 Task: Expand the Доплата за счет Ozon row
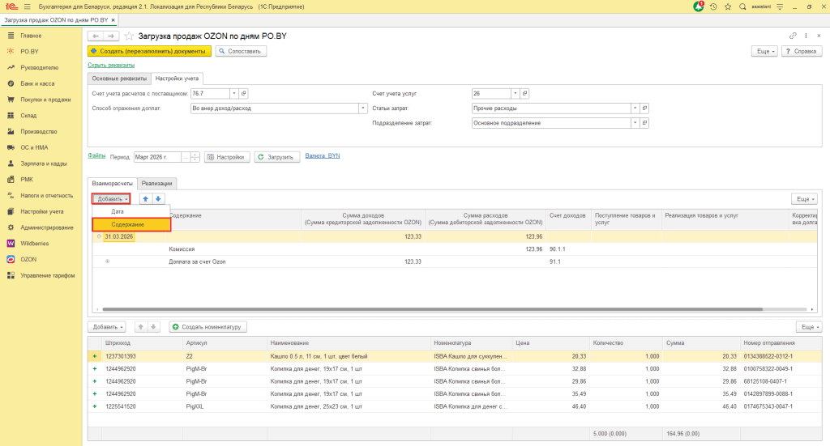[x=108, y=261]
